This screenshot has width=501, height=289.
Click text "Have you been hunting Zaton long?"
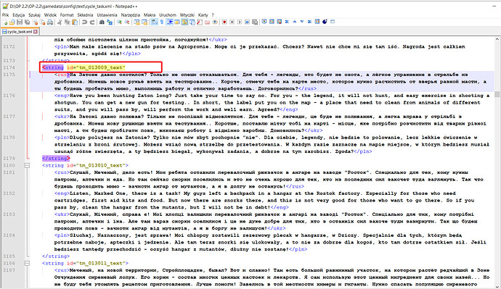click(x=121, y=96)
